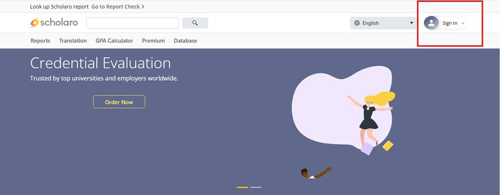The image size is (500, 195).
Task: Select the second gray carousel indicator
Action: [x=256, y=187]
